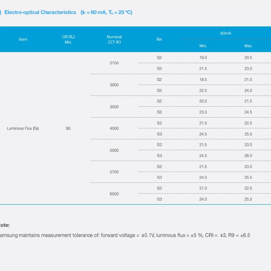
Task: Click the Min value '21.5' for 2700 K S3
Action: 203,69
